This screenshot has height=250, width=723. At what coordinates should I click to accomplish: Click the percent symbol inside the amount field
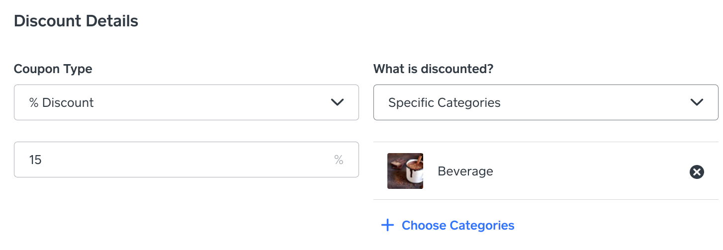click(x=339, y=160)
